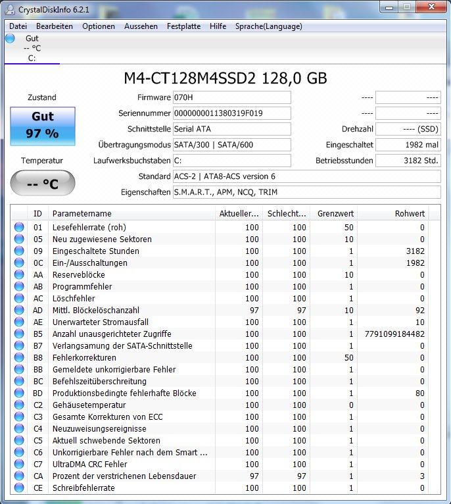Click the Laufwerksbuchstaben field C:
451x504 pixels.
(232, 161)
